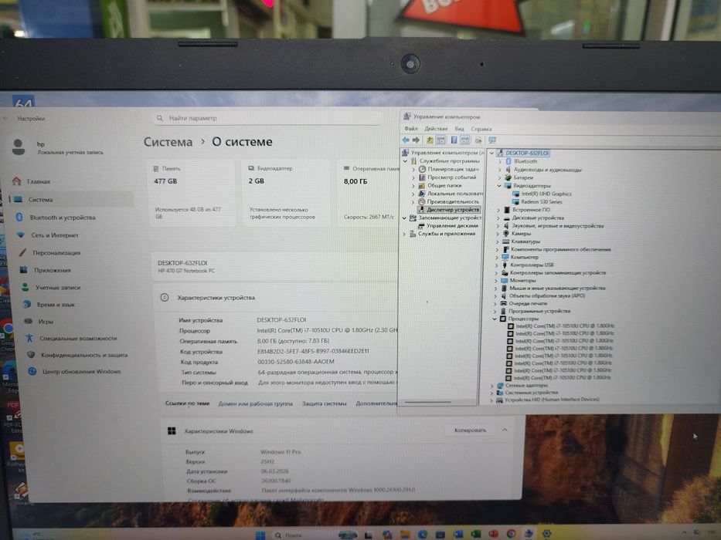Click the Батареи battery icon
The width and height of the screenshot is (721, 540).
(x=508, y=177)
